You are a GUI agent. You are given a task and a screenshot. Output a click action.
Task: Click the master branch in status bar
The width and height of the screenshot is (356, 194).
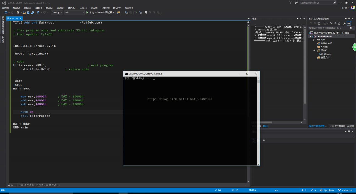tap(346, 190)
